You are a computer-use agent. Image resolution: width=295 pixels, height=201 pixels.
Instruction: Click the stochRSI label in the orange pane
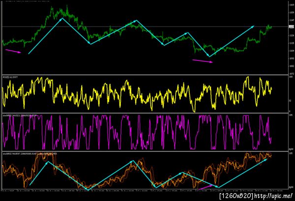click(x=29, y=154)
